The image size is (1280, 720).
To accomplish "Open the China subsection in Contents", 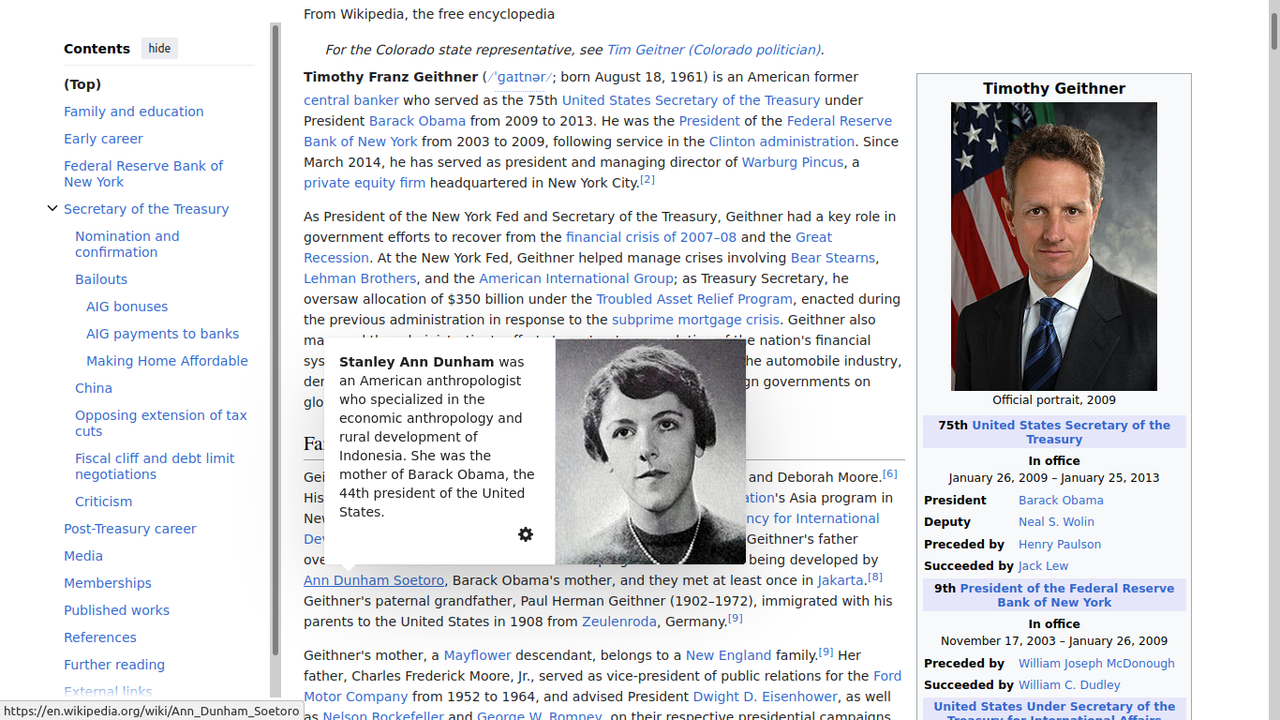I will coord(94,388).
